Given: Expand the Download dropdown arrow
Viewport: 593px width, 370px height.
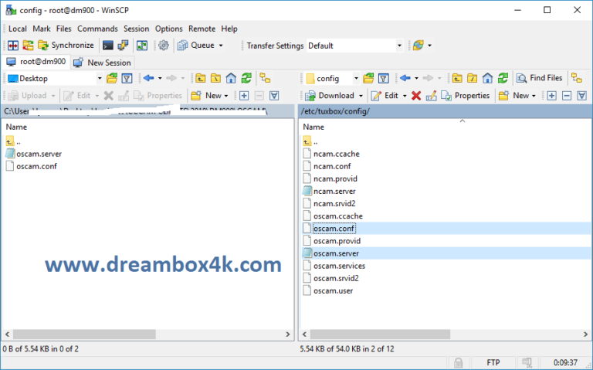Looking at the screenshot, I should click(x=361, y=96).
